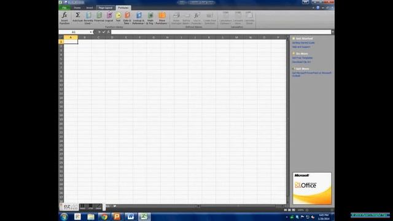Open the Name Manager

176,18
